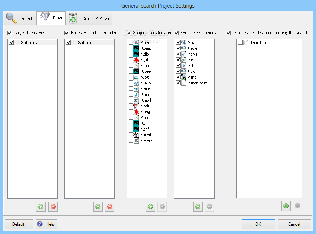Select the *.dib extension row
Viewport: 316px width, 234px height.
pyautogui.click(x=147, y=54)
